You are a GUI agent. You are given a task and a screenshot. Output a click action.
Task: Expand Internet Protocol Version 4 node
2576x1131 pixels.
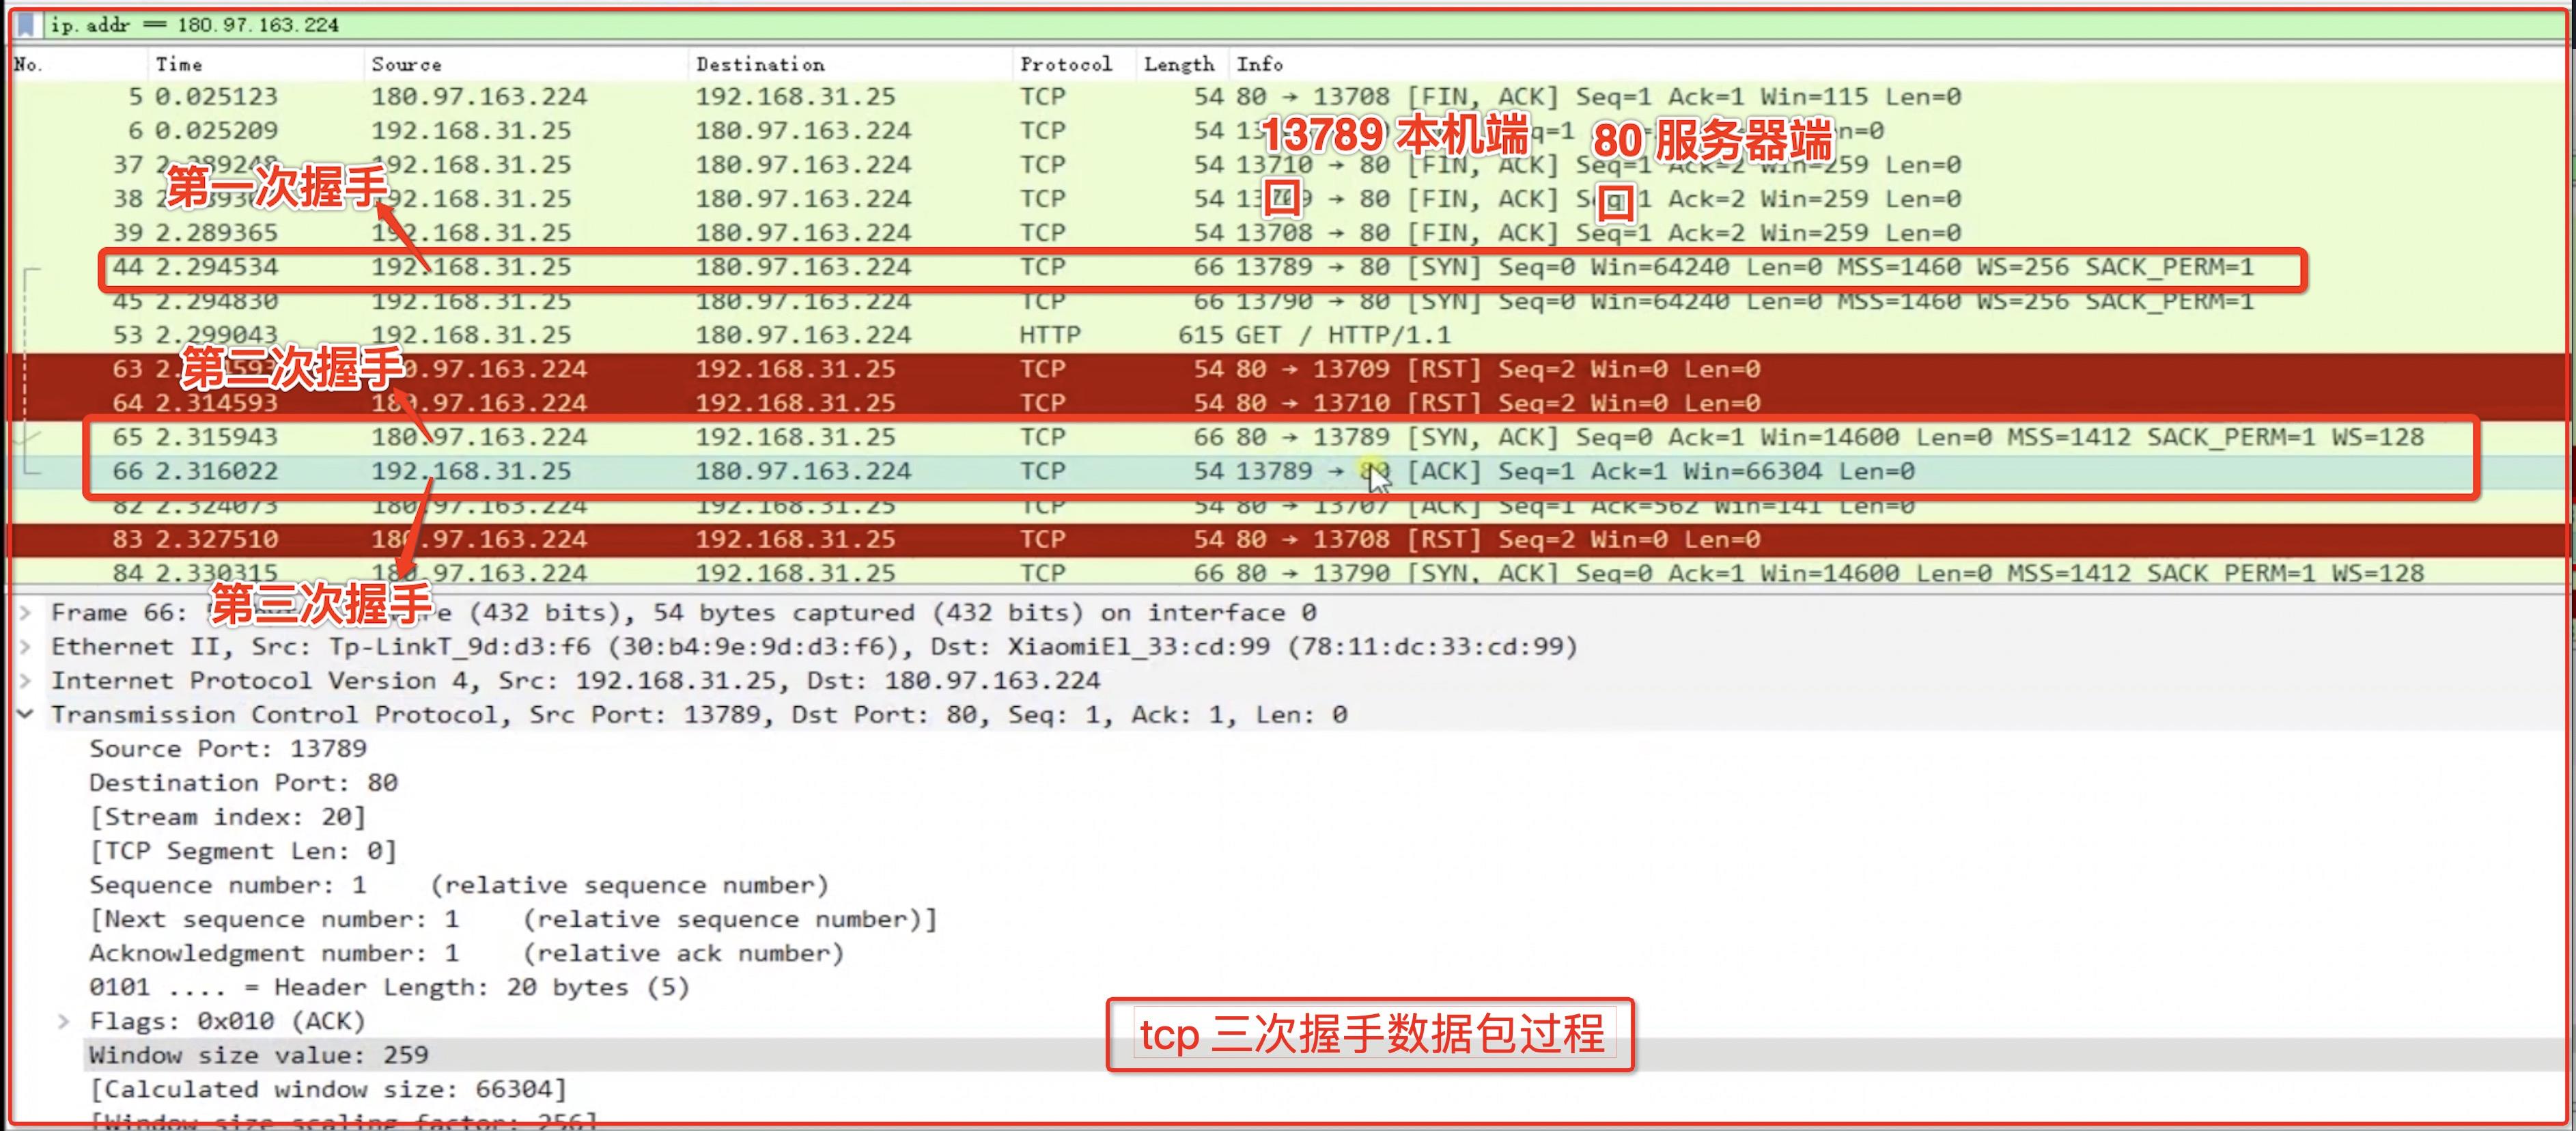(26, 680)
